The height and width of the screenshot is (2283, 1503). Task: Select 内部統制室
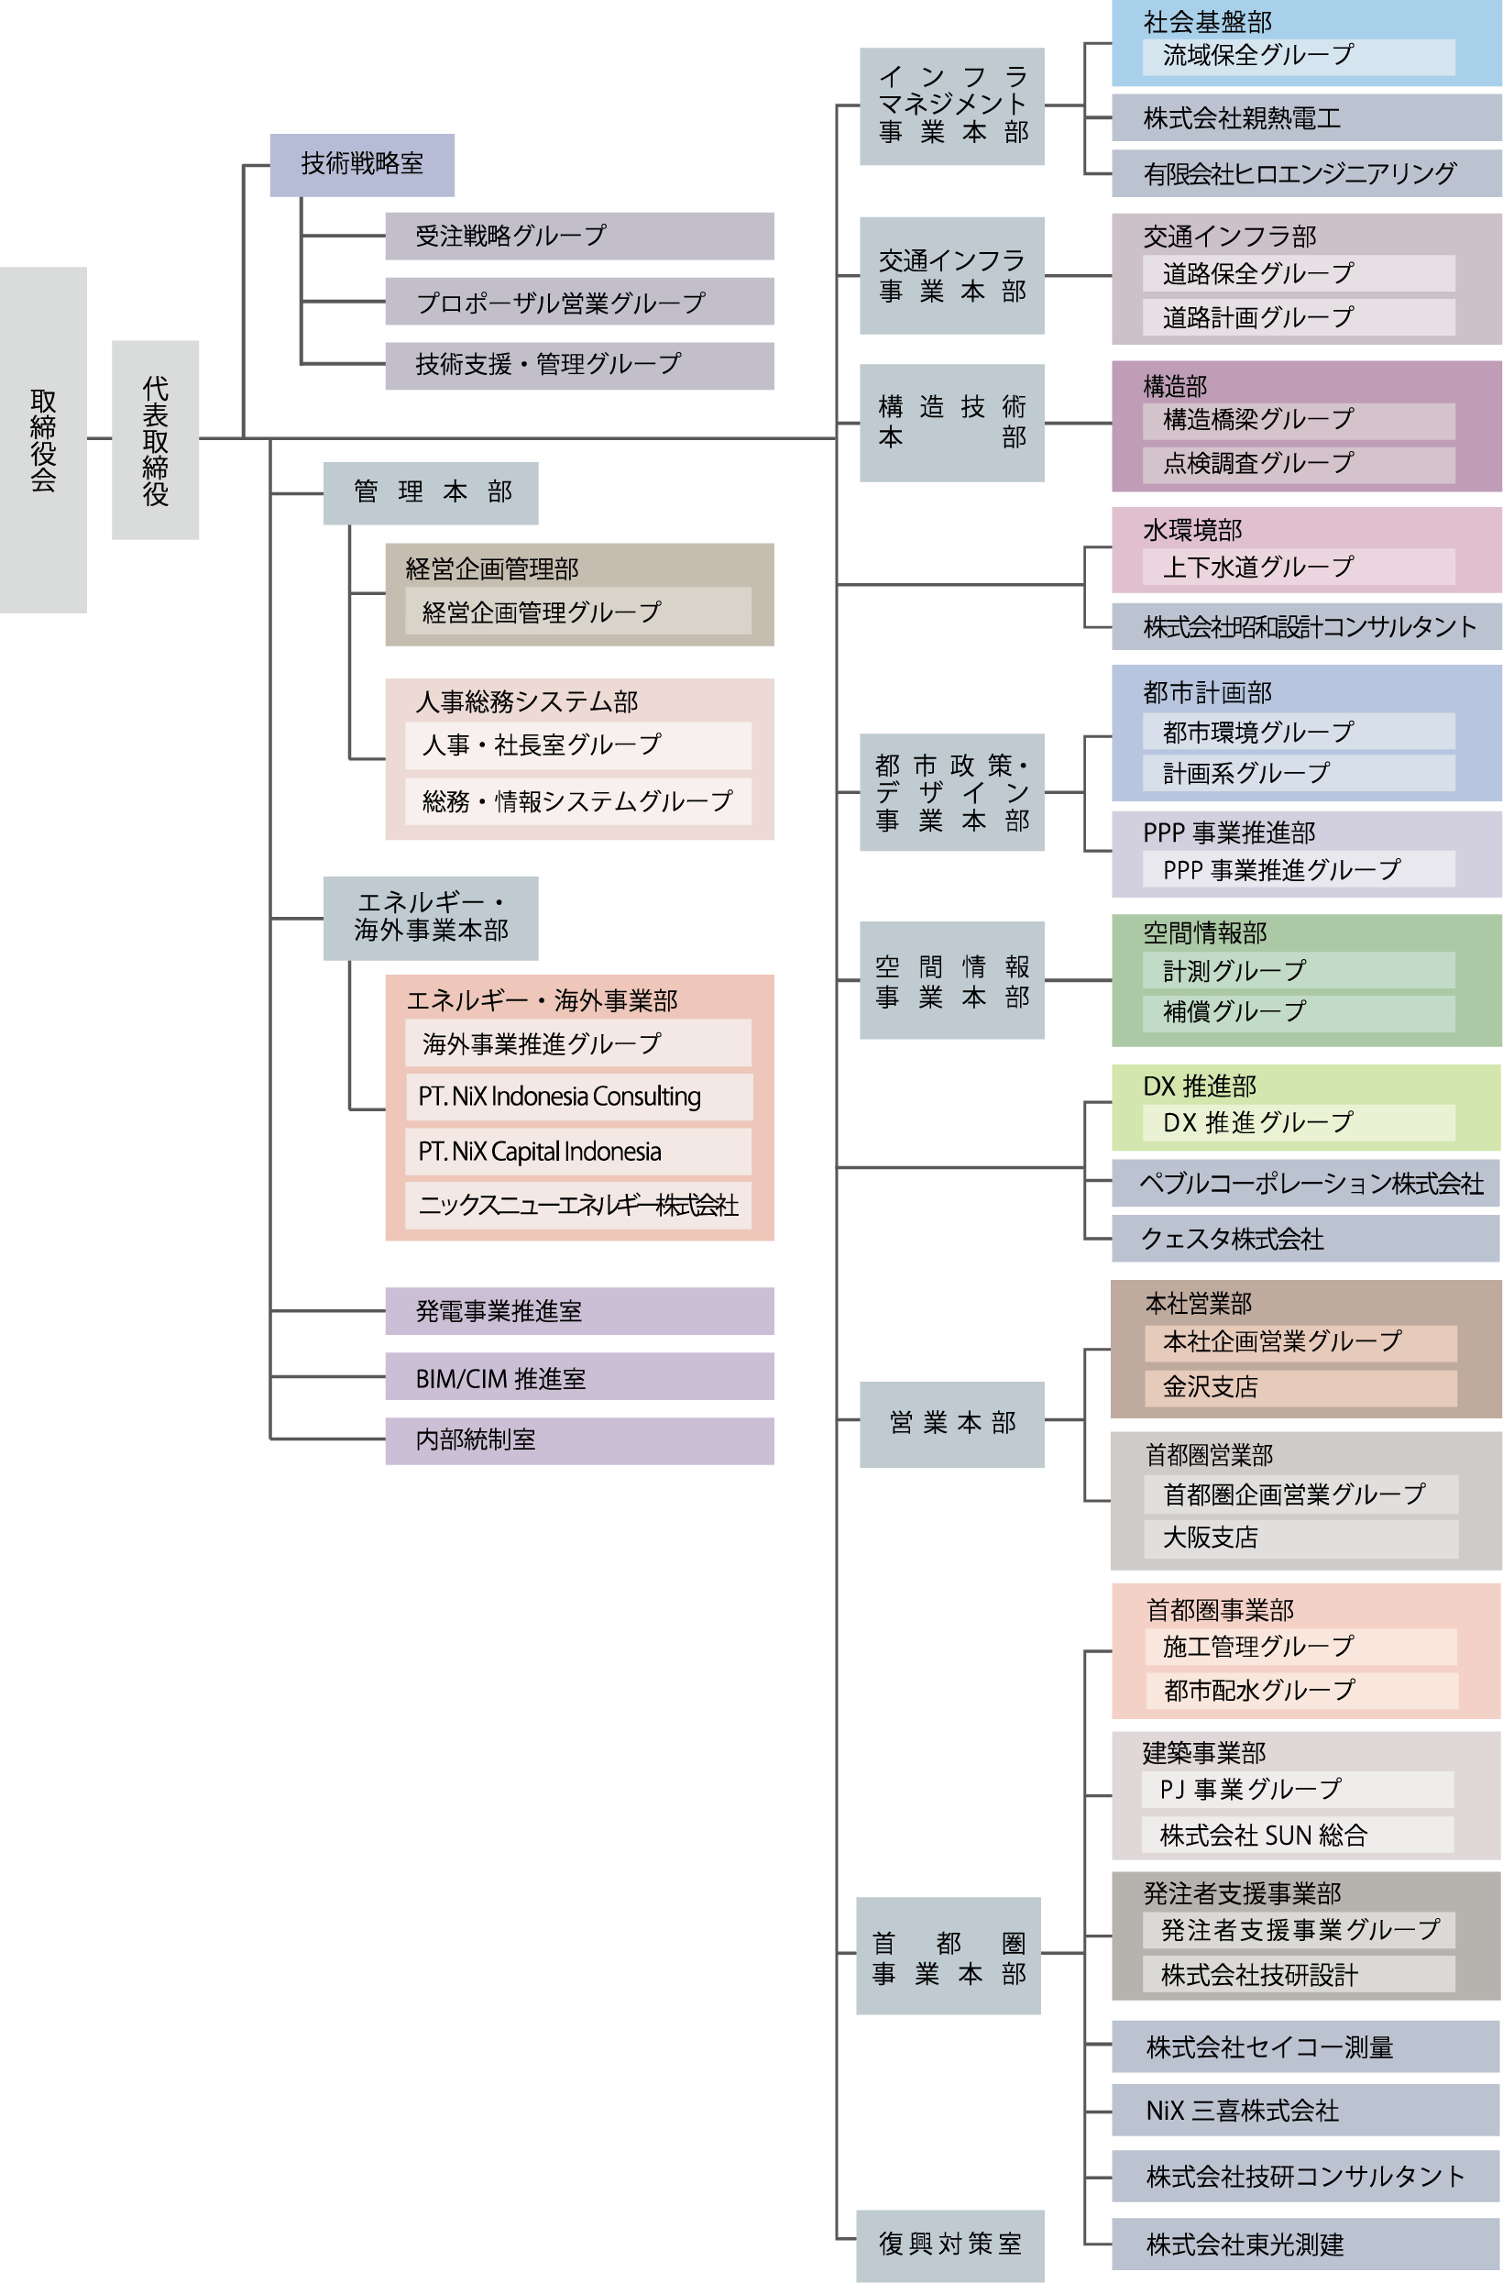tap(580, 1440)
